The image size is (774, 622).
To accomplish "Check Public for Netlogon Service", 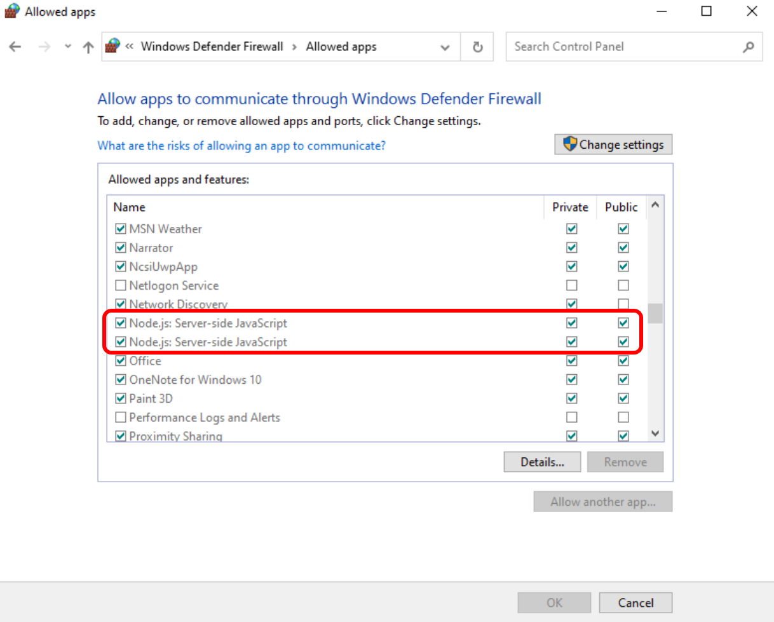I will (623, 285).
